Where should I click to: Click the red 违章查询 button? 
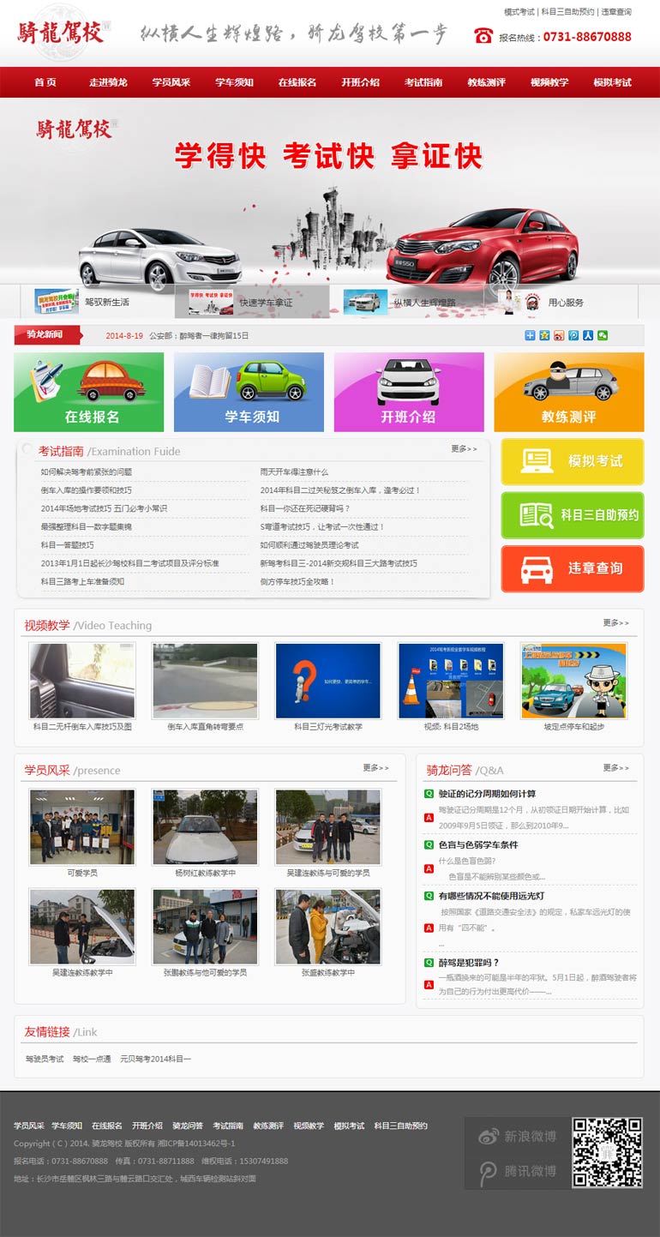click(x=572, y=568)
